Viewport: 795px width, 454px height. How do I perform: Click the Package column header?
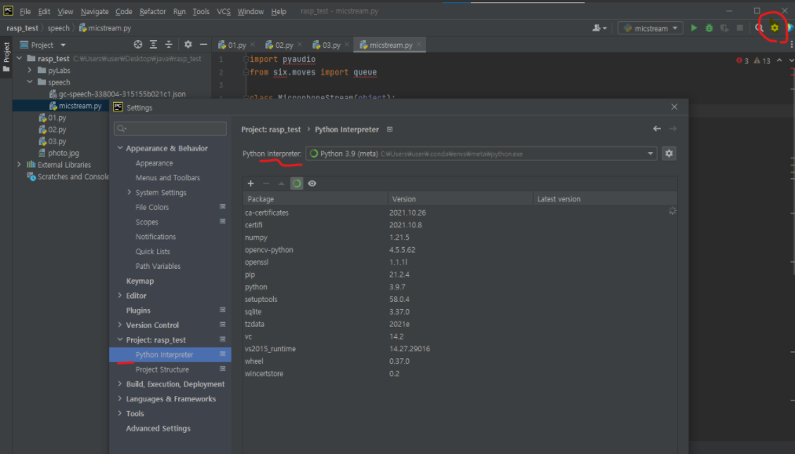(315, 199)
